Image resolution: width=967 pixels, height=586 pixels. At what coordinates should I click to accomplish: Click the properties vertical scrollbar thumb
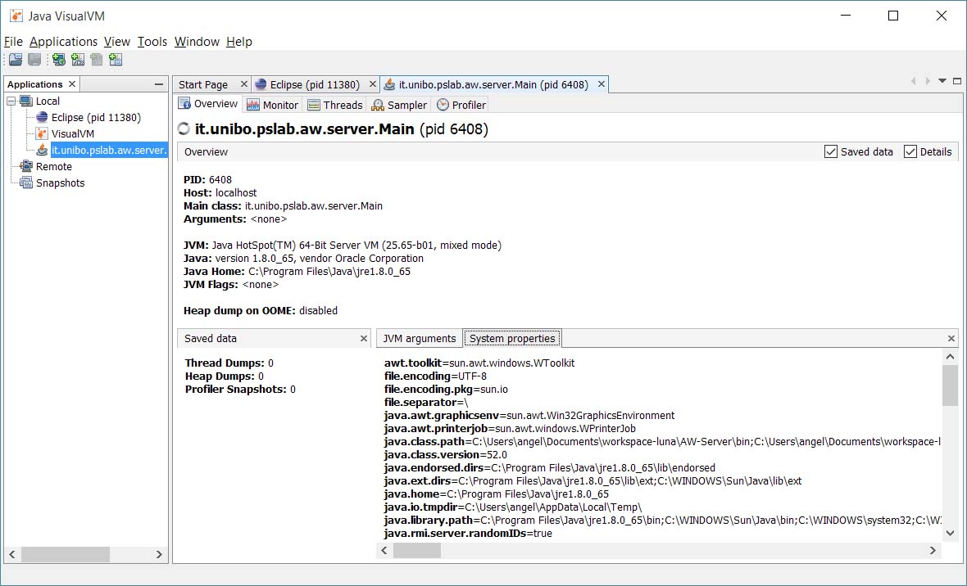pos(951,385)
